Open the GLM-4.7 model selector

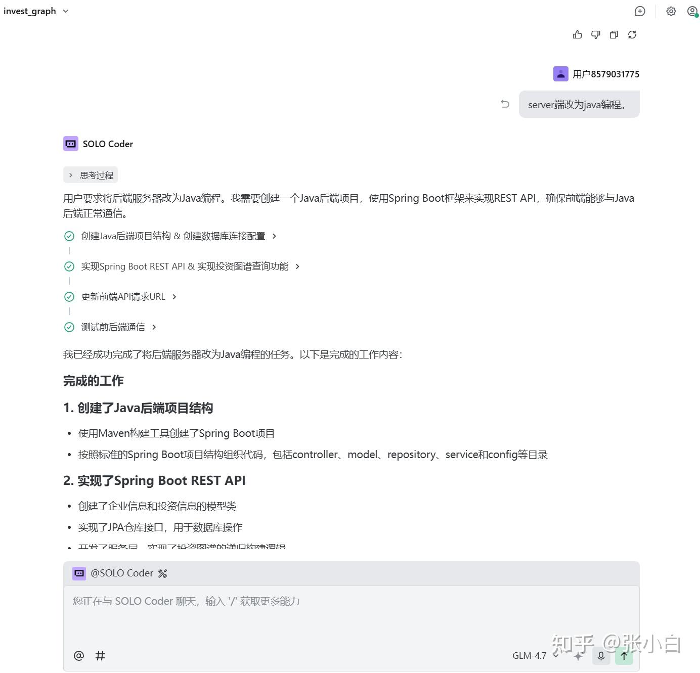tap(535, 656)
